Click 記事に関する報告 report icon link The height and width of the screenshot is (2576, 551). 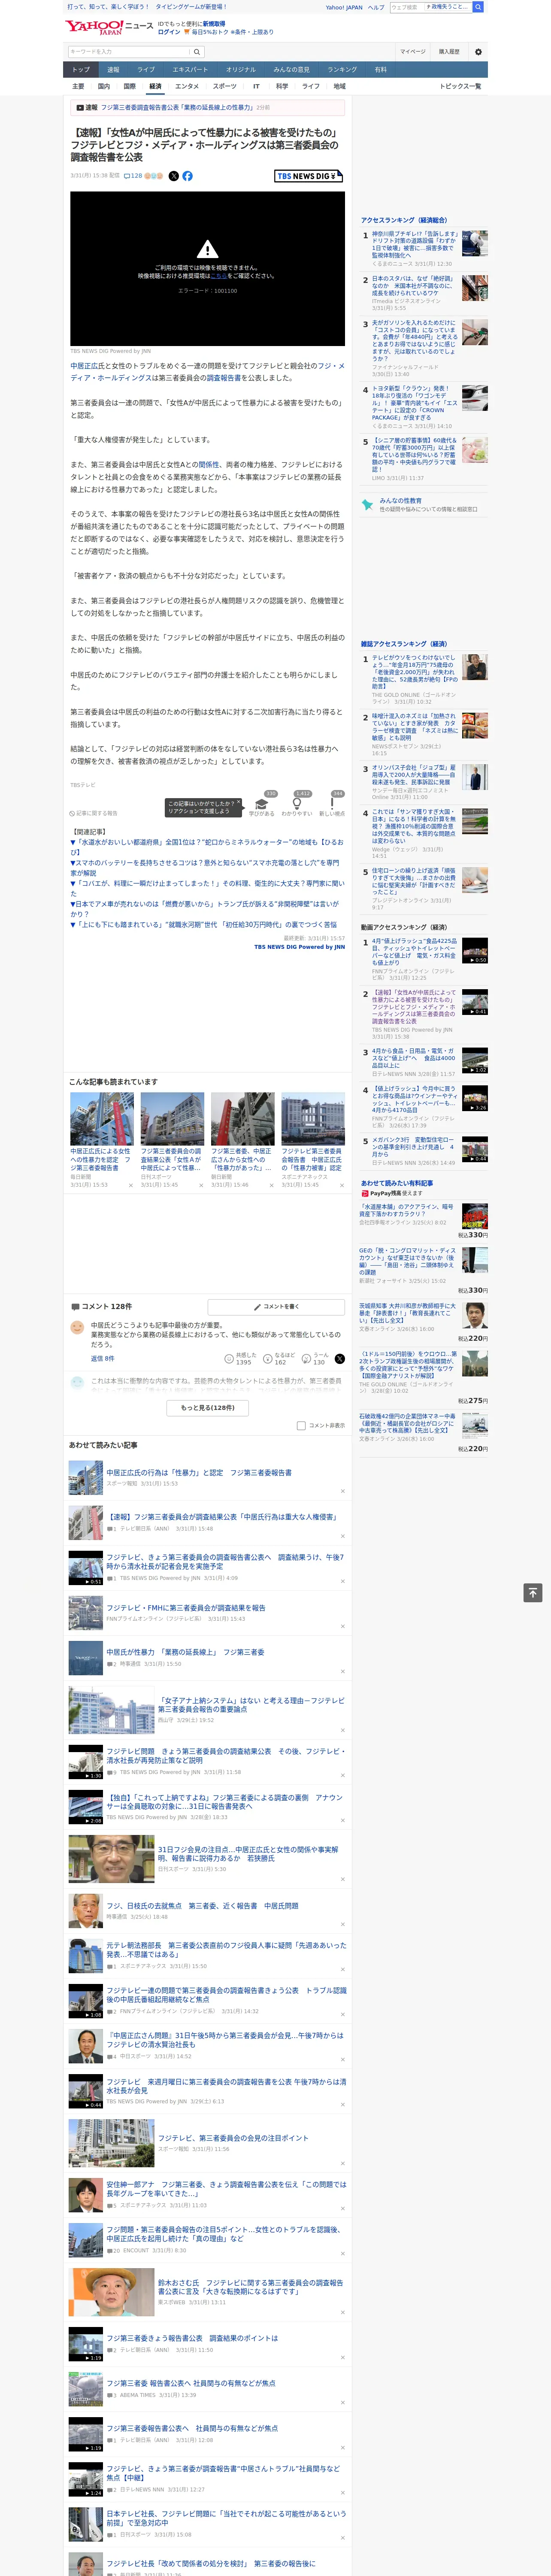coord(94,813)
